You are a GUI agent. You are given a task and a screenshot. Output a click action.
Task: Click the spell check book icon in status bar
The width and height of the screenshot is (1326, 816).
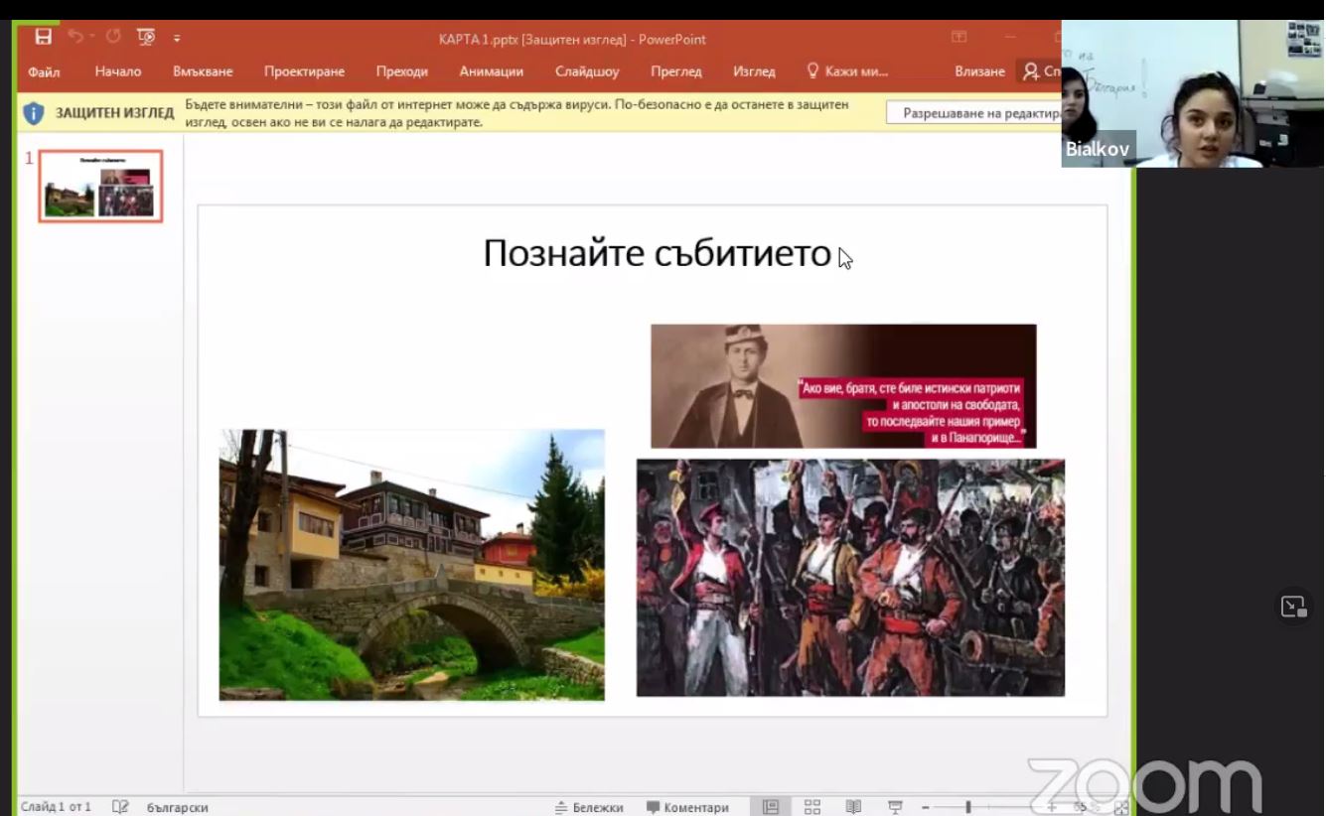click(120, 807)
